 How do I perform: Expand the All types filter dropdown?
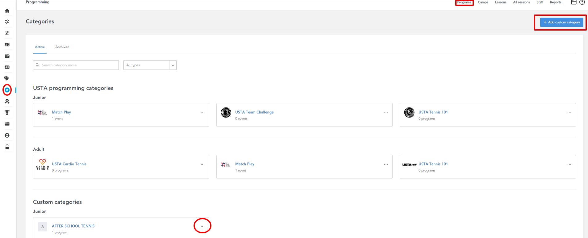tap(150, 65)
